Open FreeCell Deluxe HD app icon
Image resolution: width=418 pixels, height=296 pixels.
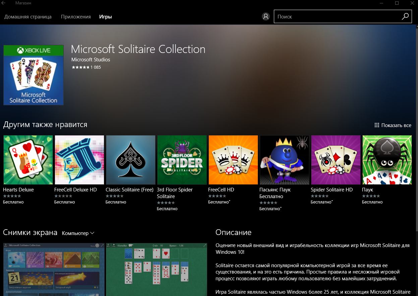pos(79,160)
